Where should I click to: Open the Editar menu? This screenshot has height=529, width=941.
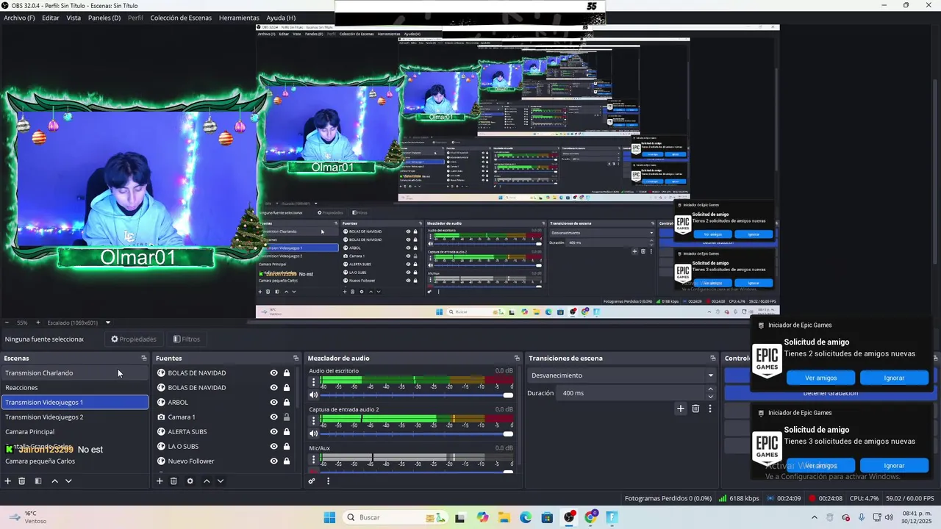[x=51, y=18]
